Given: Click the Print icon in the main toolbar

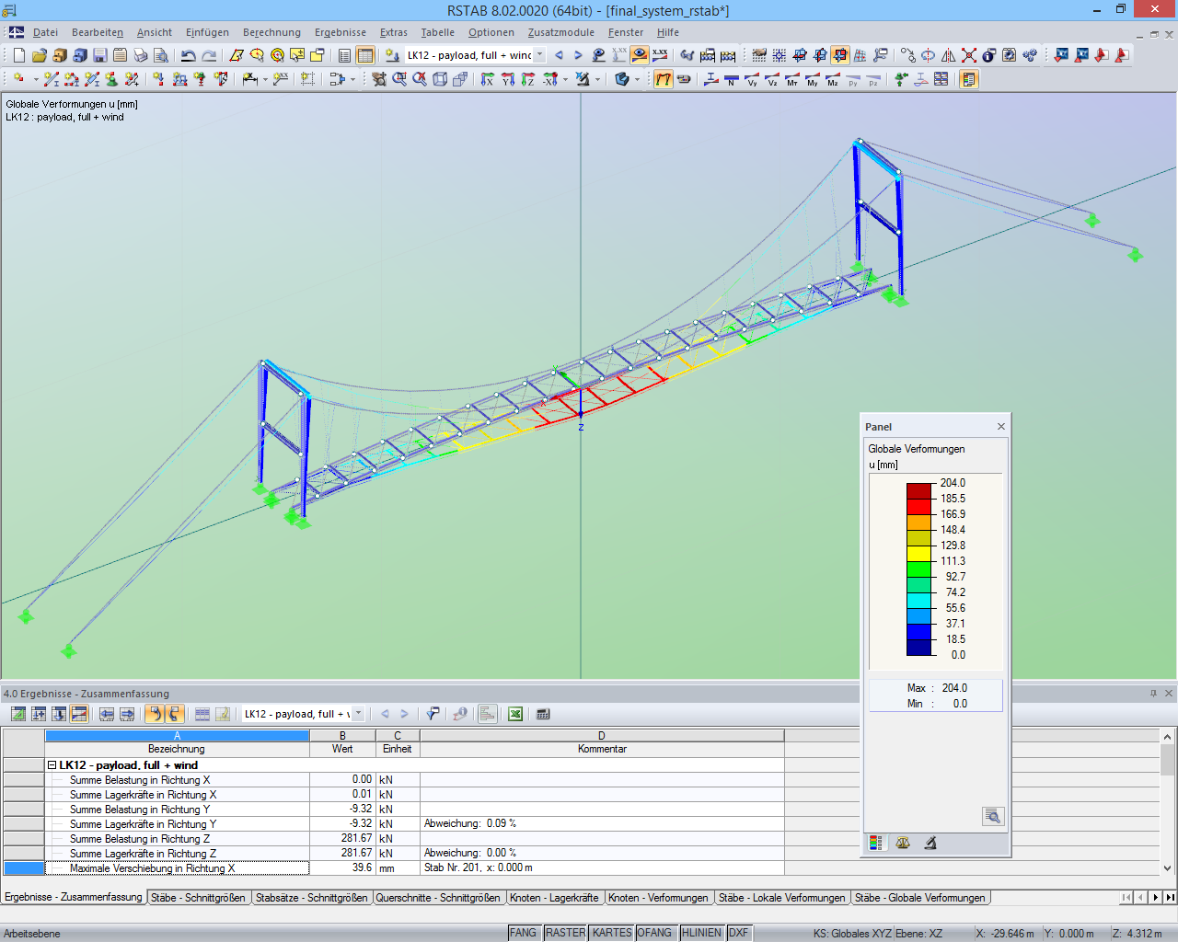Looking at the screenshot, I should coord(140,55).
